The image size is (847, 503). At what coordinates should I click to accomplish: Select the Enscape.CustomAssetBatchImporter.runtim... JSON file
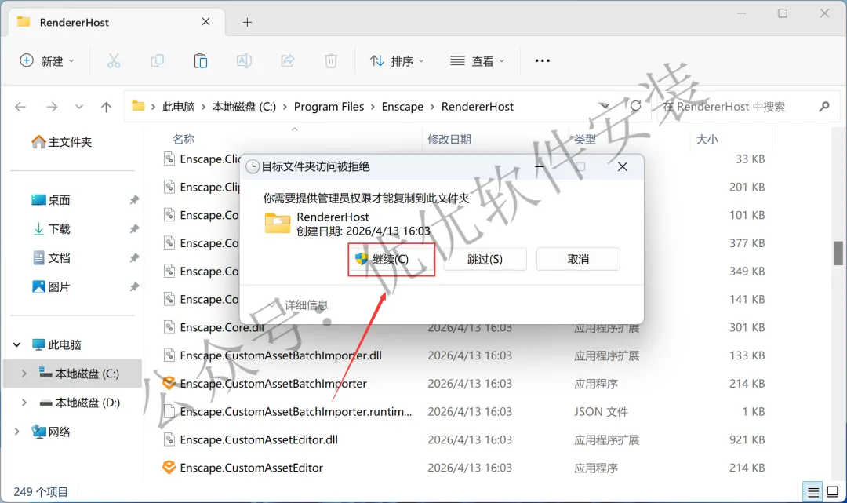tap(296, 412)
